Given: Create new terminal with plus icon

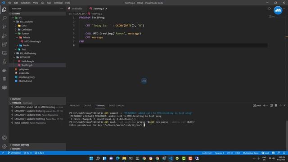Looking at the screenshot, I should (x=264, y=105).
